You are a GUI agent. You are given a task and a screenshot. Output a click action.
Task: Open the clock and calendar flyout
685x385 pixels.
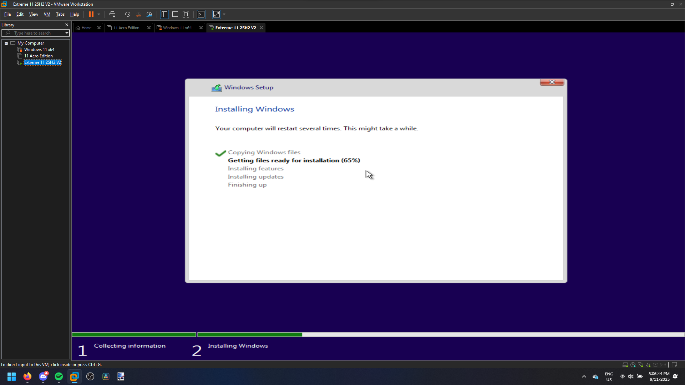pos(659,377)
